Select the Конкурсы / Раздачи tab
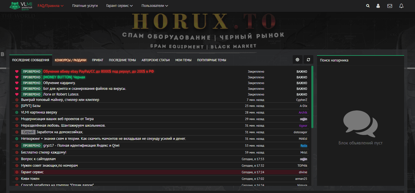415x193 pixels. [x=70, y=60]
